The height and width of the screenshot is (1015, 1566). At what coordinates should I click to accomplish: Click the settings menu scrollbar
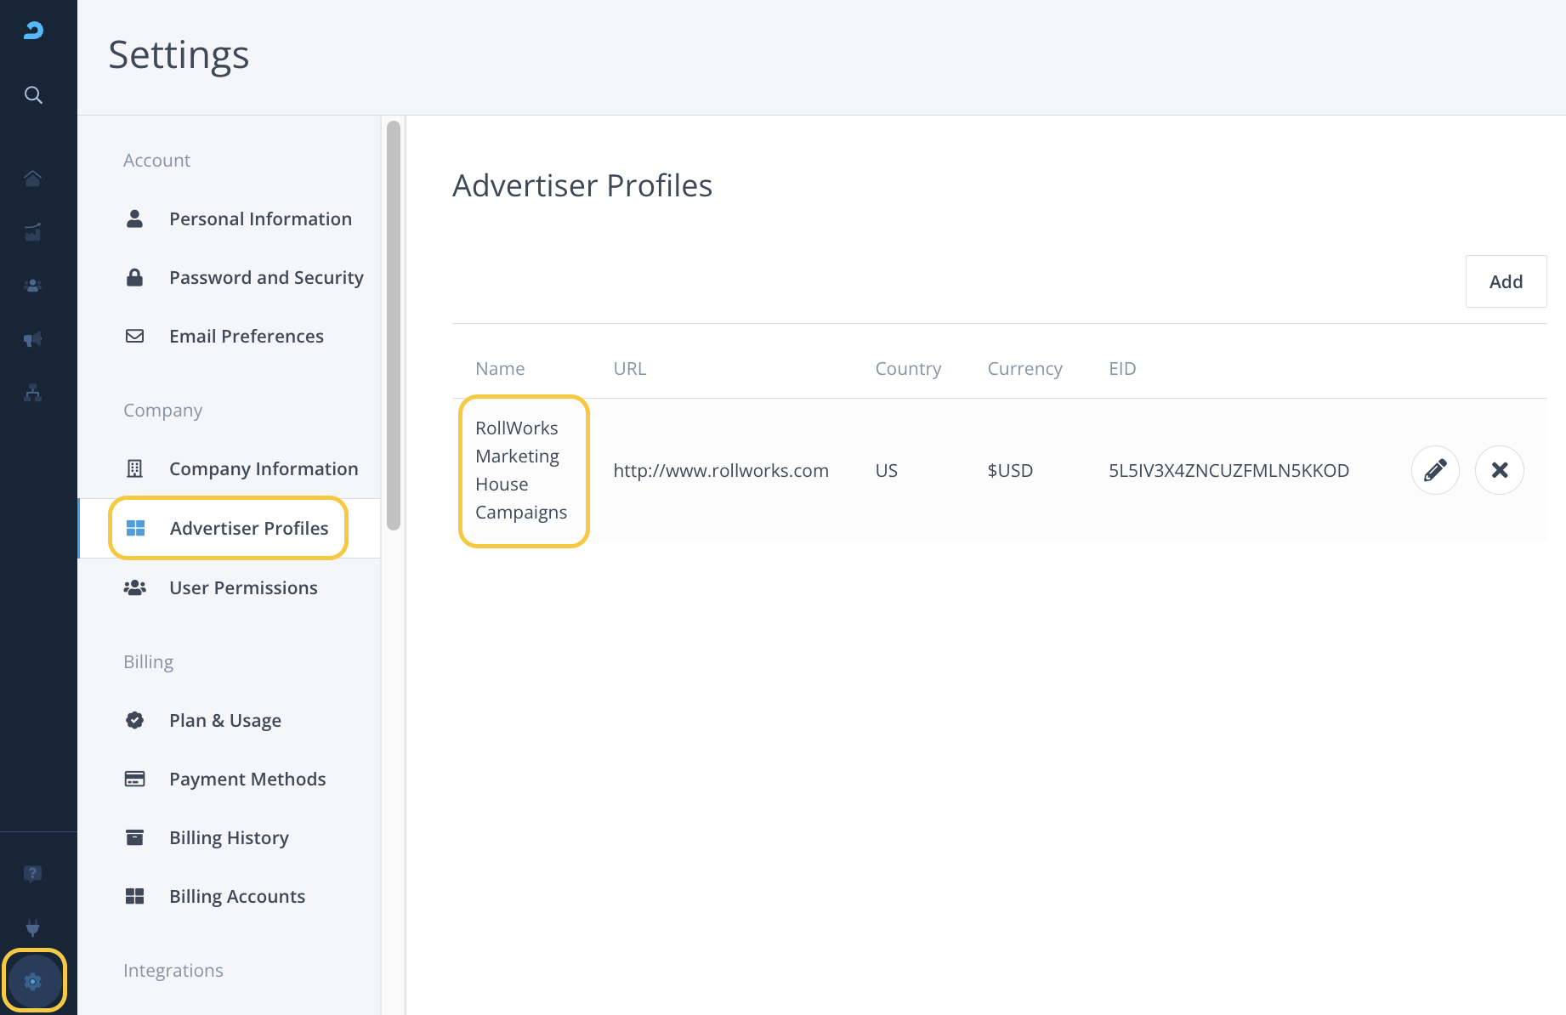click(393, 325)
